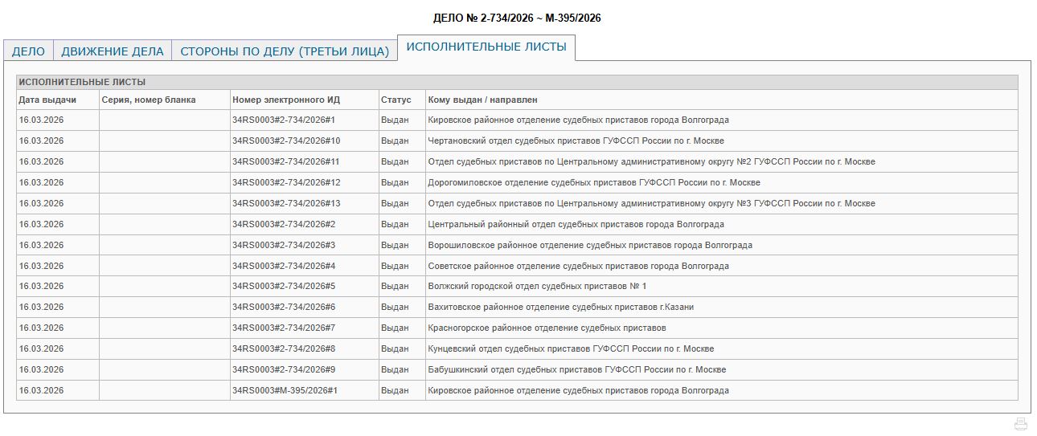Click Выдан status in the Вахитовское row
This screenshot has height=436, width=1037.
click(x=395, y=307)
